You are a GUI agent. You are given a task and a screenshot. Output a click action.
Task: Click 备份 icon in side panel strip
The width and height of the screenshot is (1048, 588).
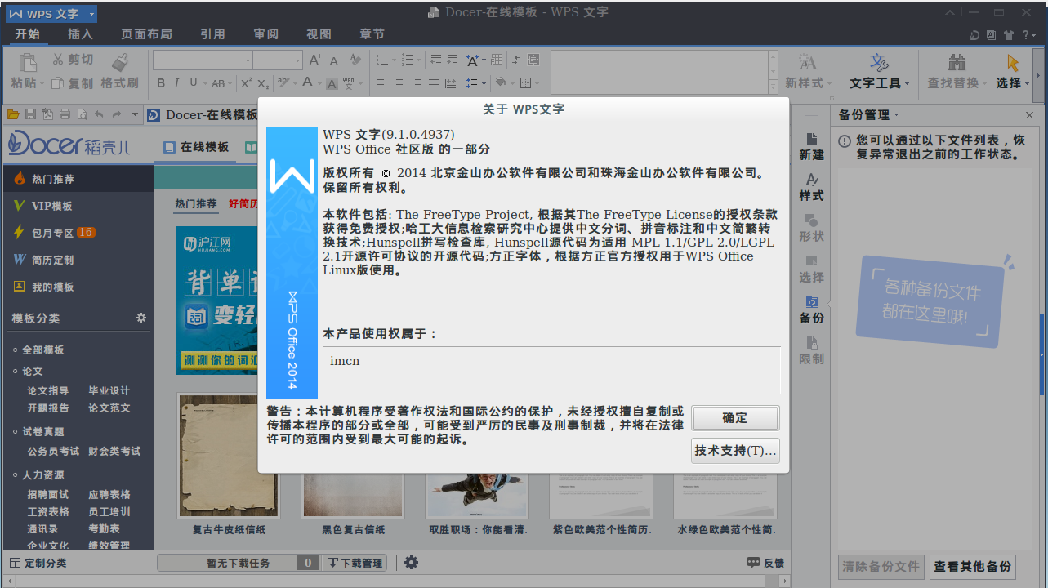click(811, 310)
